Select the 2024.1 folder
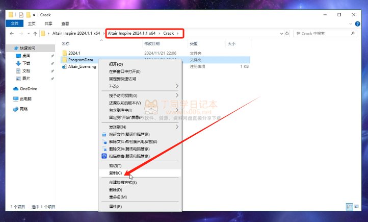This screenshot has height=222, width=368. (x=74, y=53)
